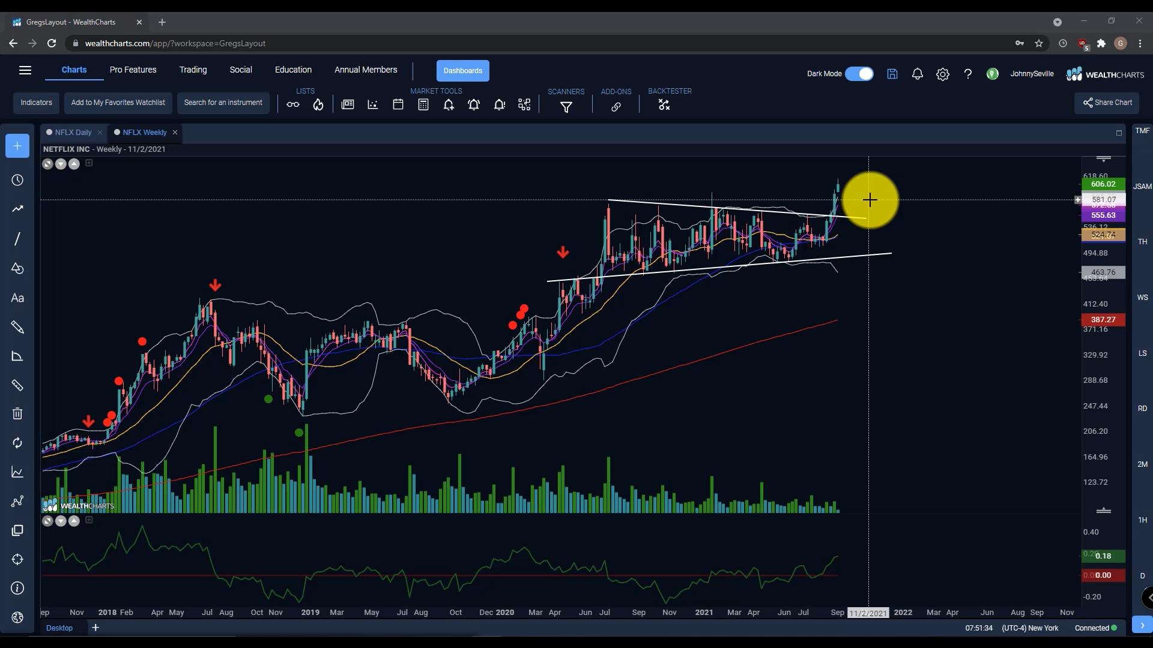Move price pane down with down-arrow circle

click(x=61, y=164)
